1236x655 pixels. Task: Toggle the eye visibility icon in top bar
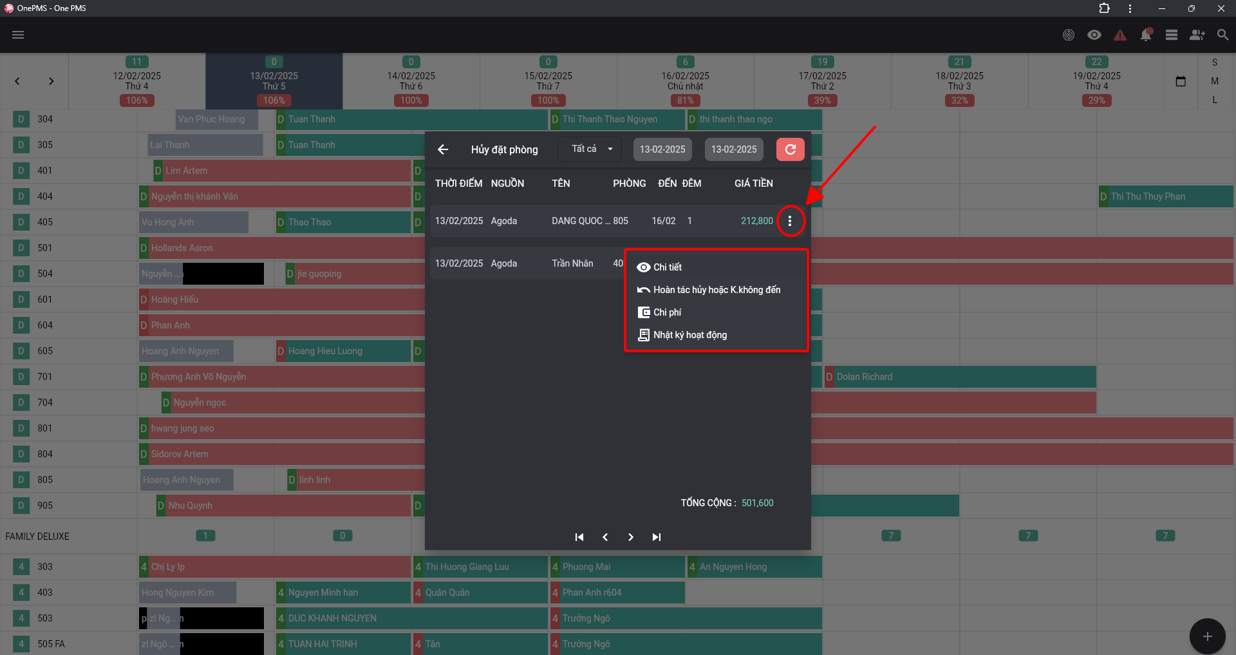coord(1094,35)
